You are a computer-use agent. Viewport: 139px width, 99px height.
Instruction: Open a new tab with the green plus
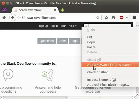coord(62,10)
